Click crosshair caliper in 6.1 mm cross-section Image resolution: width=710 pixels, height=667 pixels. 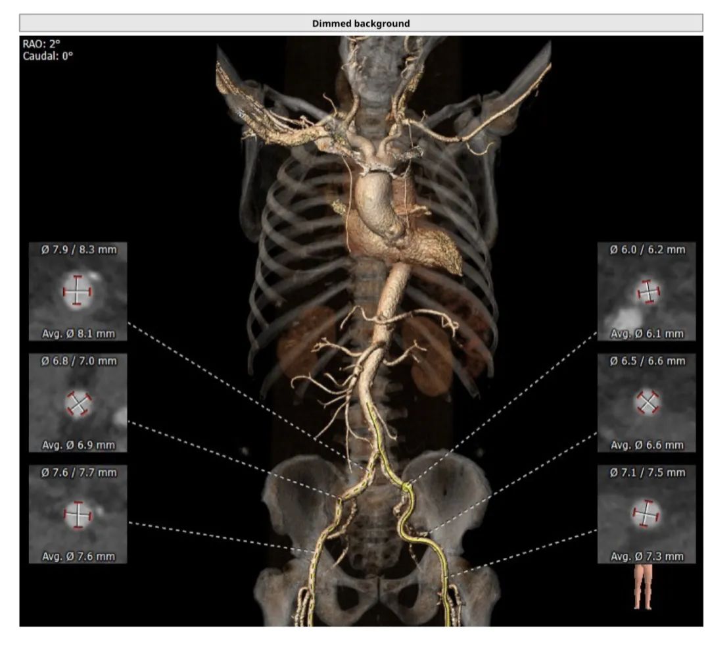point(648,291)
